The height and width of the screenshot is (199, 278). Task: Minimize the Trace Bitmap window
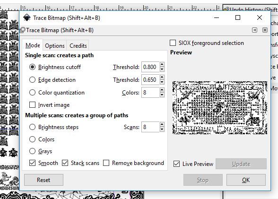217,17
